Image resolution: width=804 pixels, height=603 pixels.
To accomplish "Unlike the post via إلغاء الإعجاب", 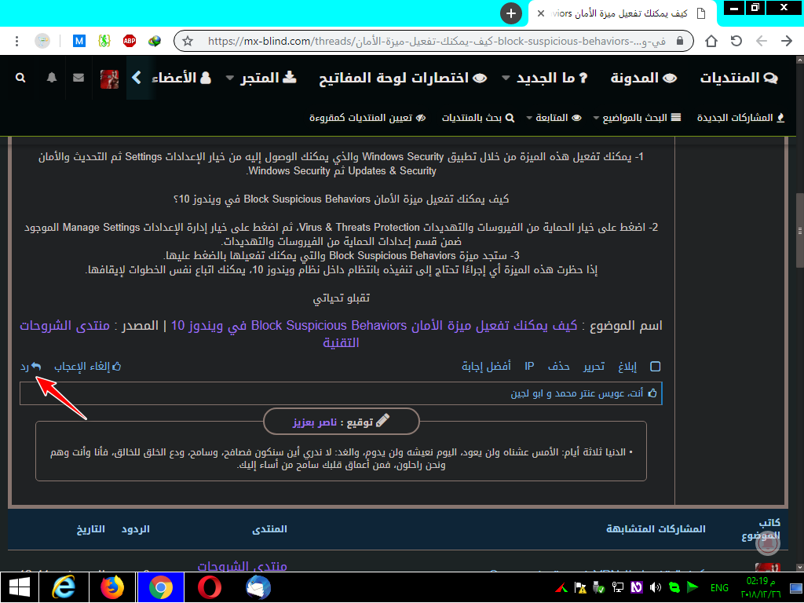I will coord(87,366).
